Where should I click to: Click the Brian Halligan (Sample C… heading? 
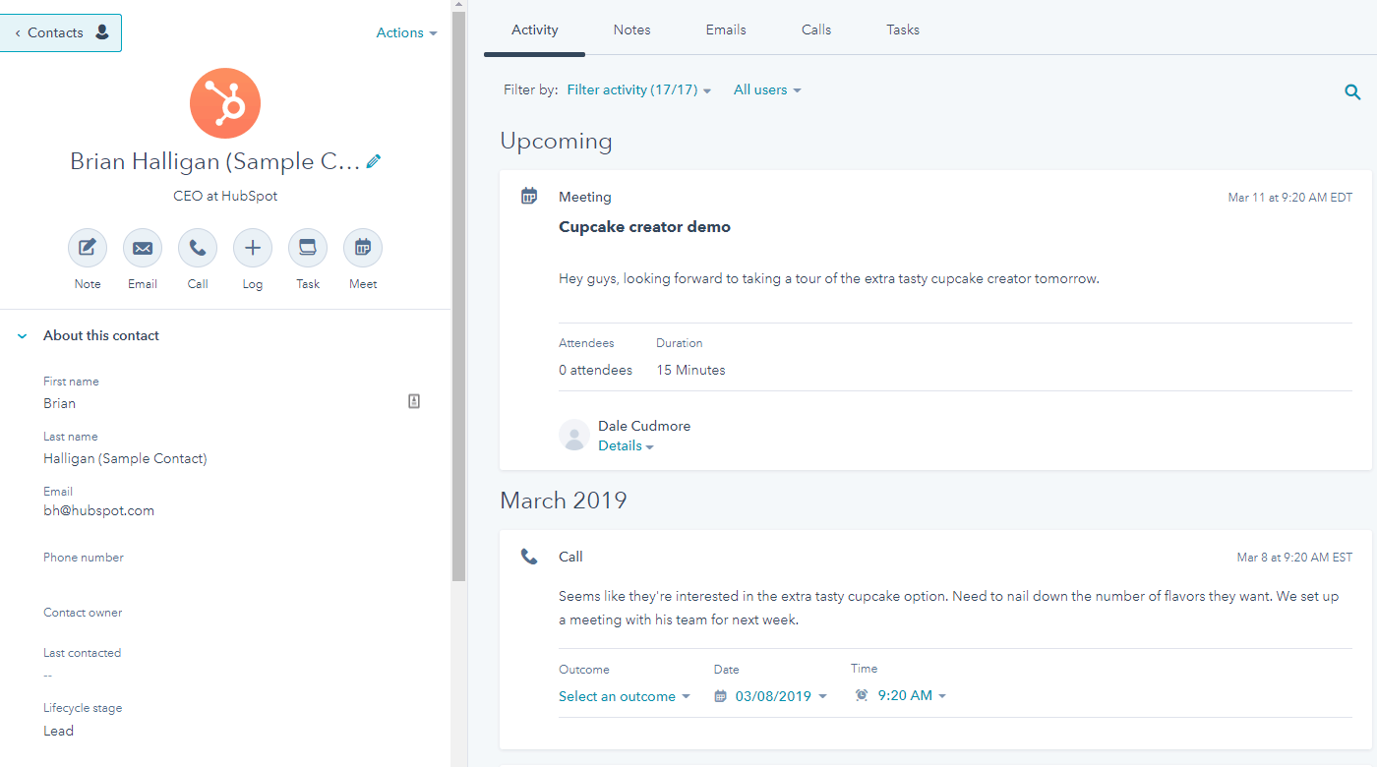[215, 161]
